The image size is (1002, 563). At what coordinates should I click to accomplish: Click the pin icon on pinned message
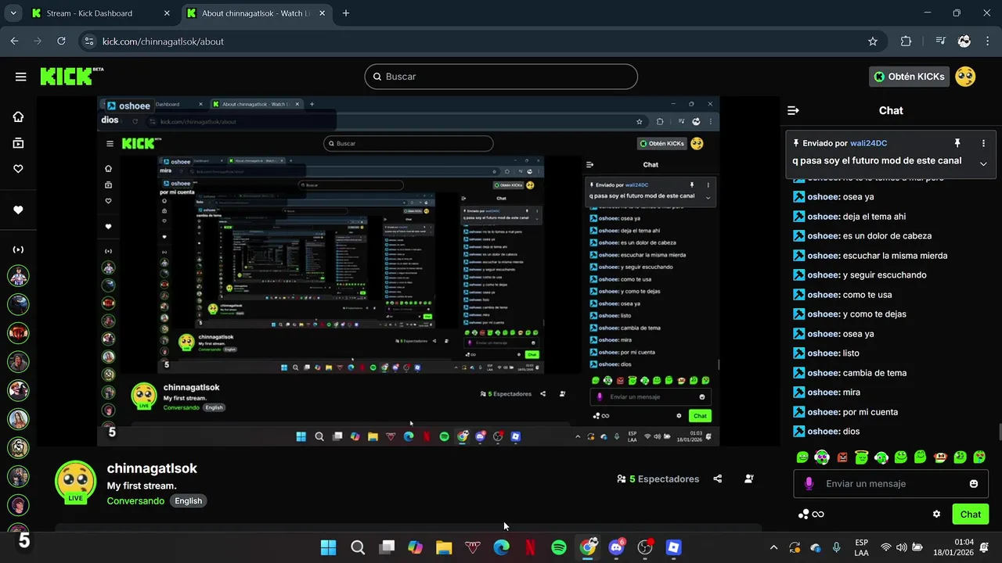pyautogui.click(x=957, y=143)
